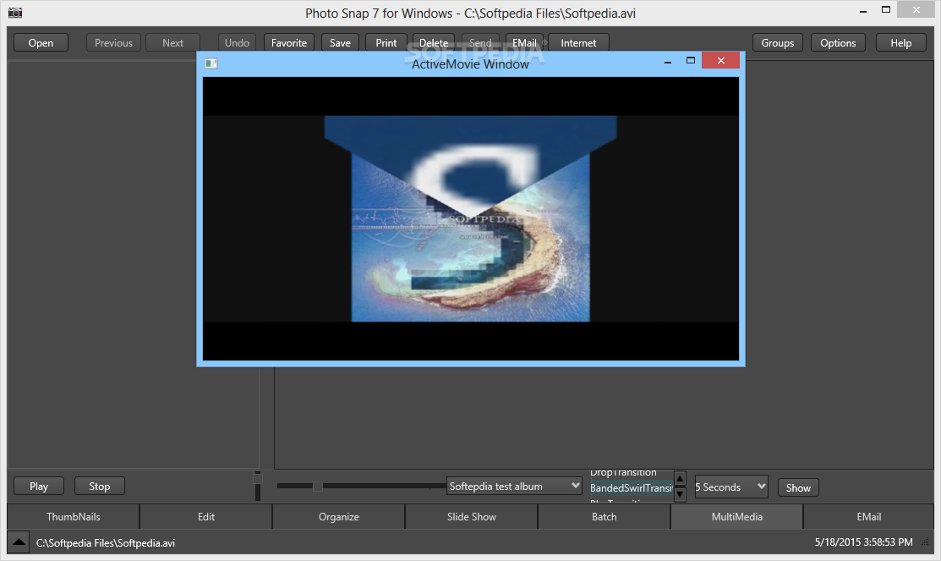Switch to the MultiMedia tab
Viewport: 941px width, 561px height.
pos(736,516)
